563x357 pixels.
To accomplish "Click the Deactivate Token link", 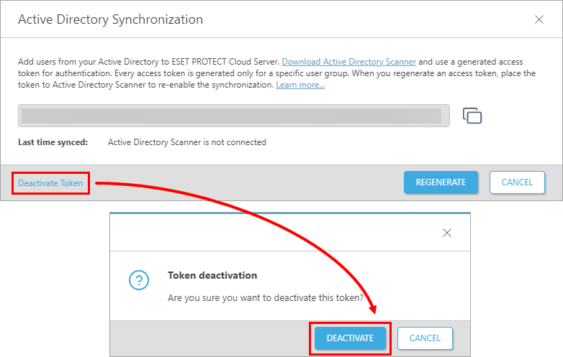I will tap(50, 183).
